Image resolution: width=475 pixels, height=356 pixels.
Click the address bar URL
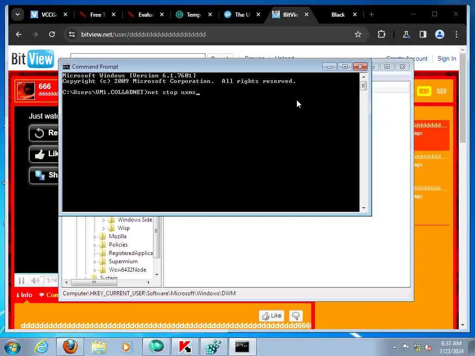pos(143,34)
